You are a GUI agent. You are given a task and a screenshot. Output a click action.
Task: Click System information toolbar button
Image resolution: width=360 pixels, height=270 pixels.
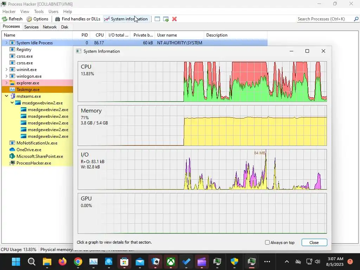pos(126,19)
